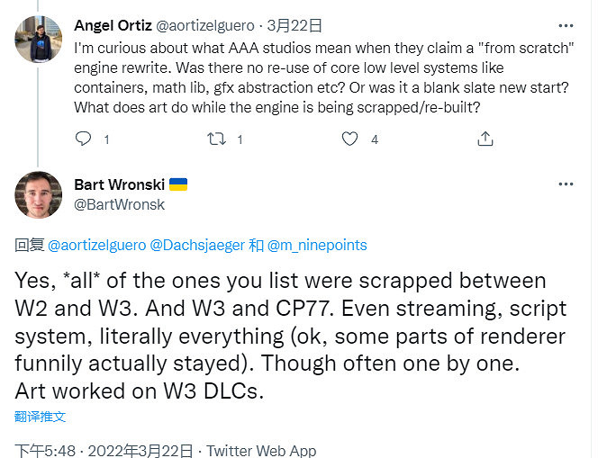598x458 pixels.
Task: Open Bart Wronski's profile photo
Action: pyautogui.click(x=39, y=193)
